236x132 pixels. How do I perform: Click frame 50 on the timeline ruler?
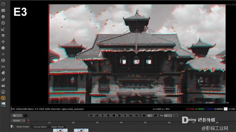(145, 122)
